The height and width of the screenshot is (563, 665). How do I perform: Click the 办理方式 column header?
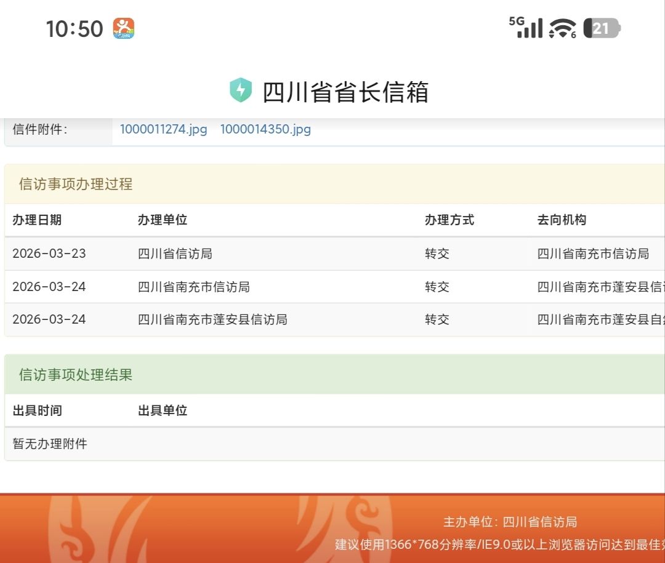449,220
